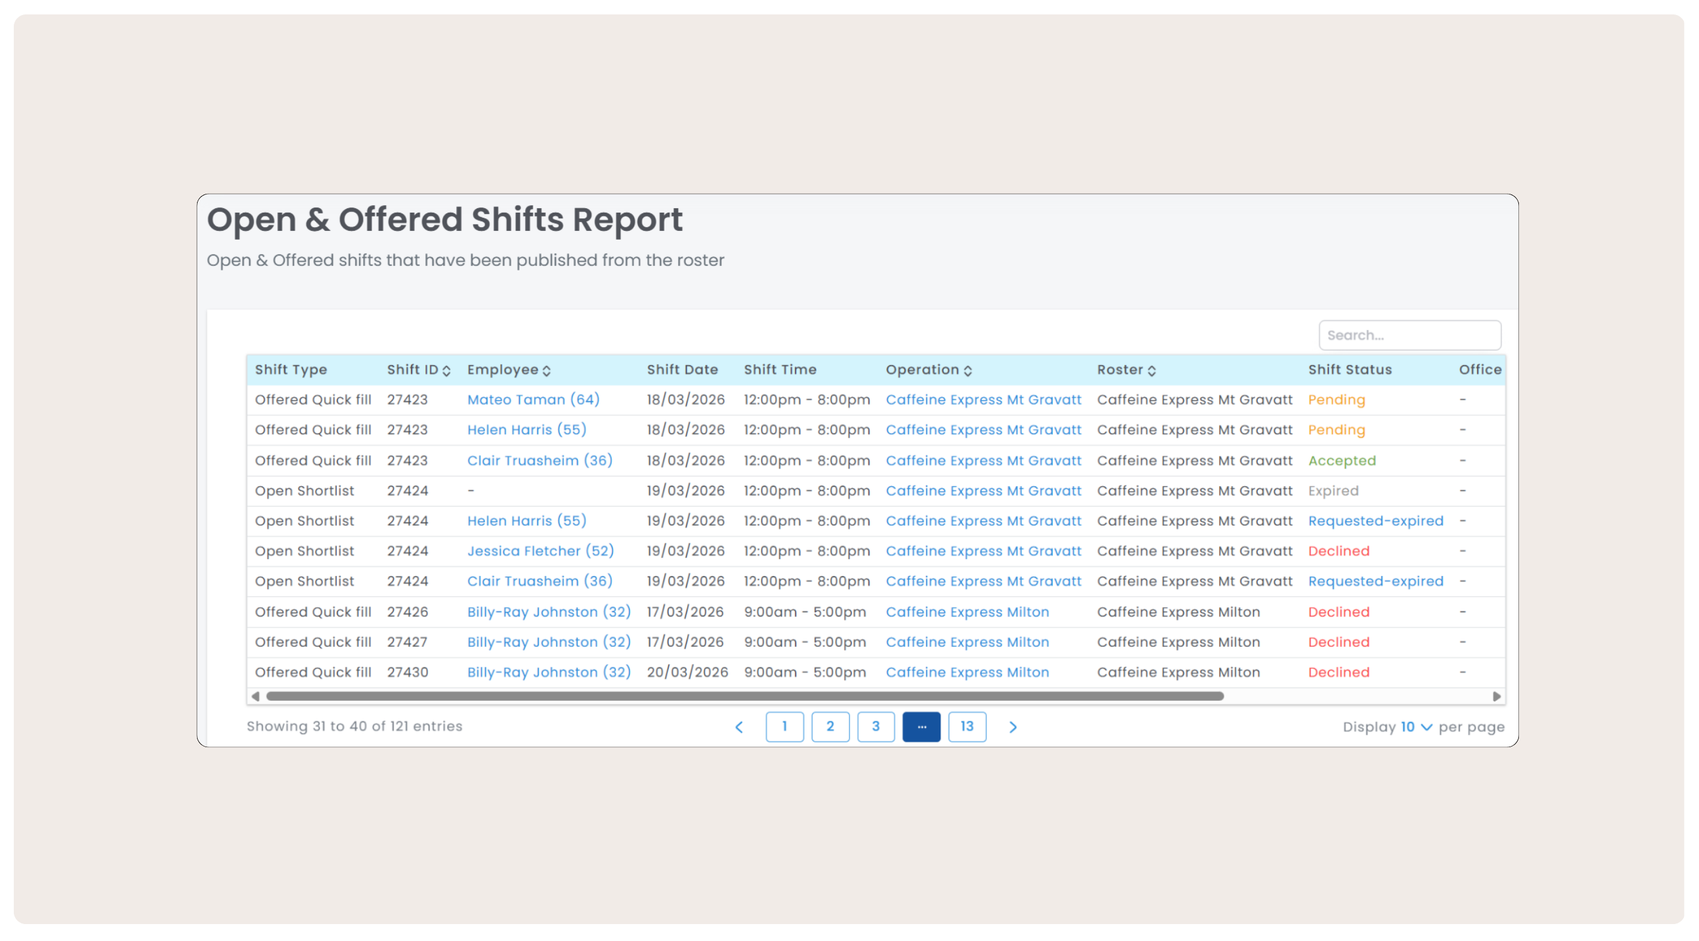This screenshot has height=941, width=1699.
Task: Go to page 3
Action: 875,726
